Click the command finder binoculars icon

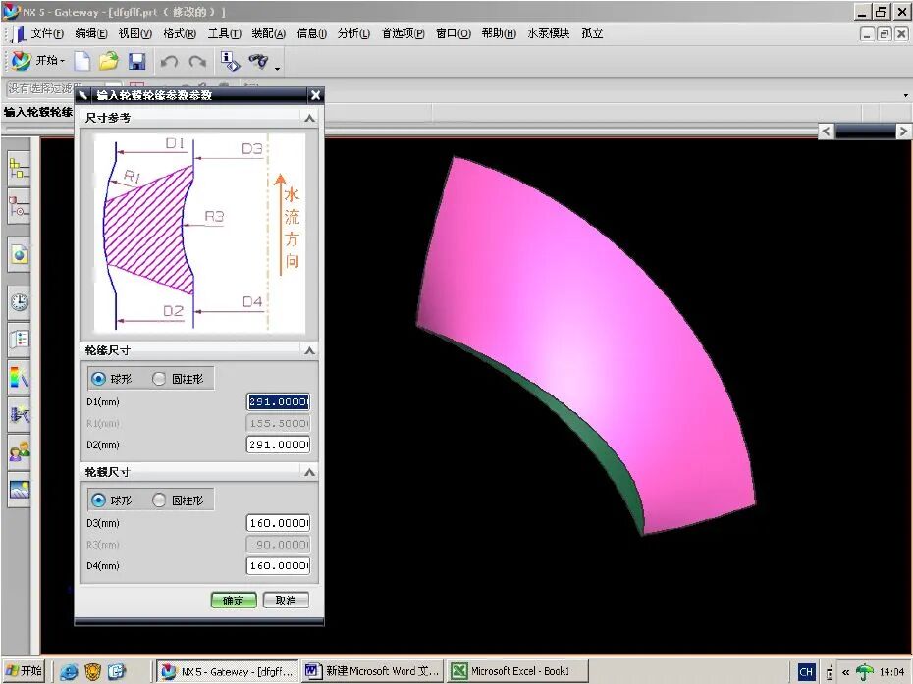pos(259,61)
